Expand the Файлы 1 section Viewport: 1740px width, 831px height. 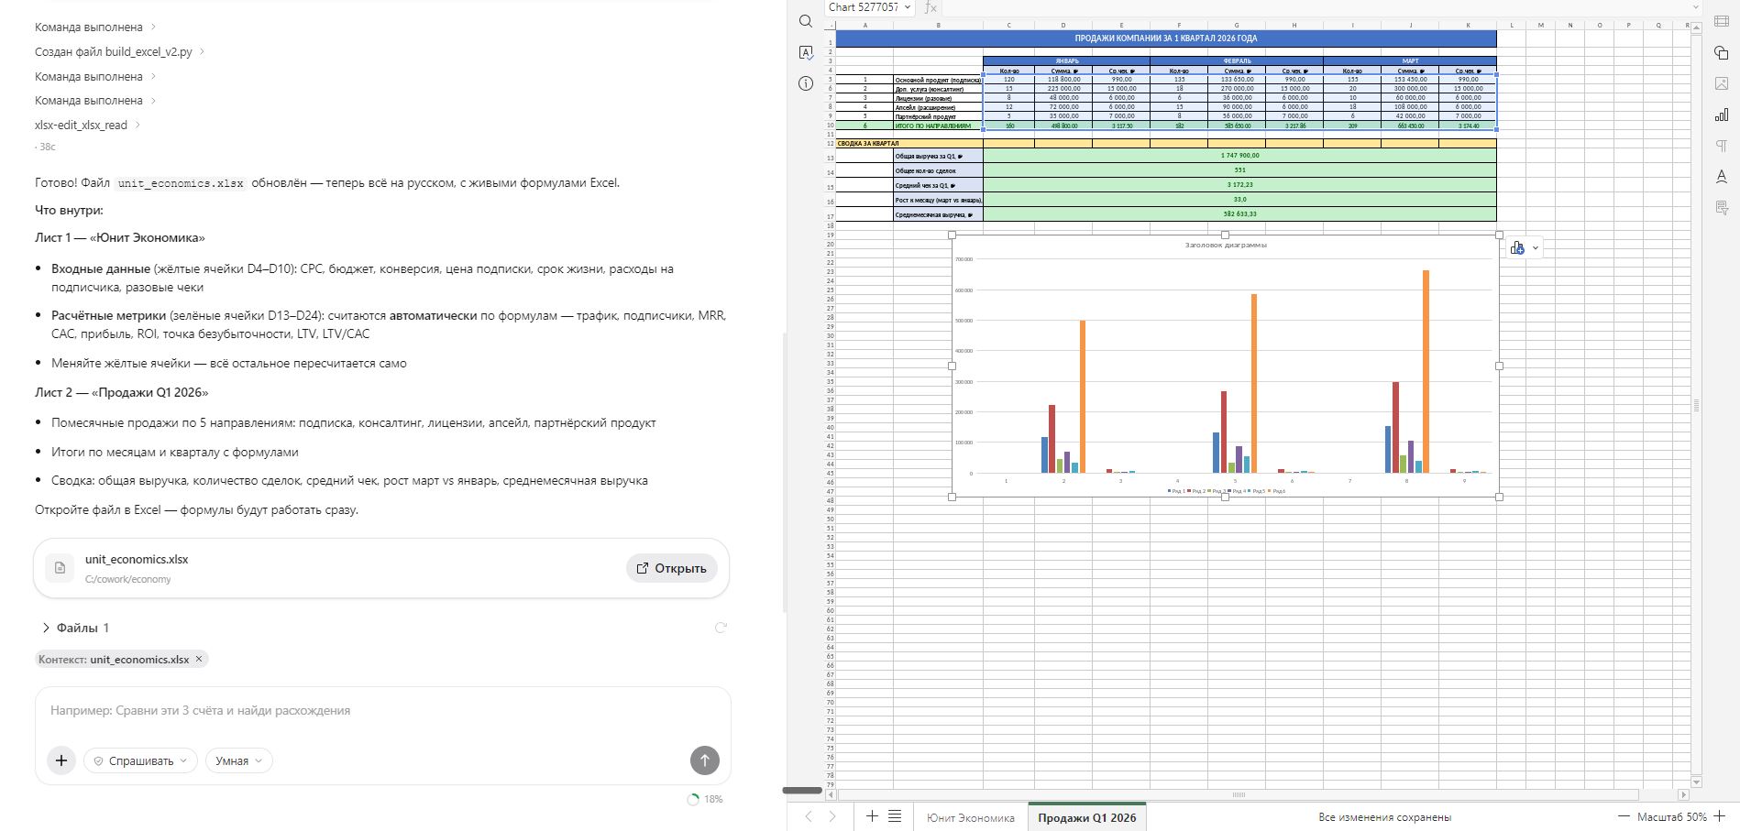(76, 628)
